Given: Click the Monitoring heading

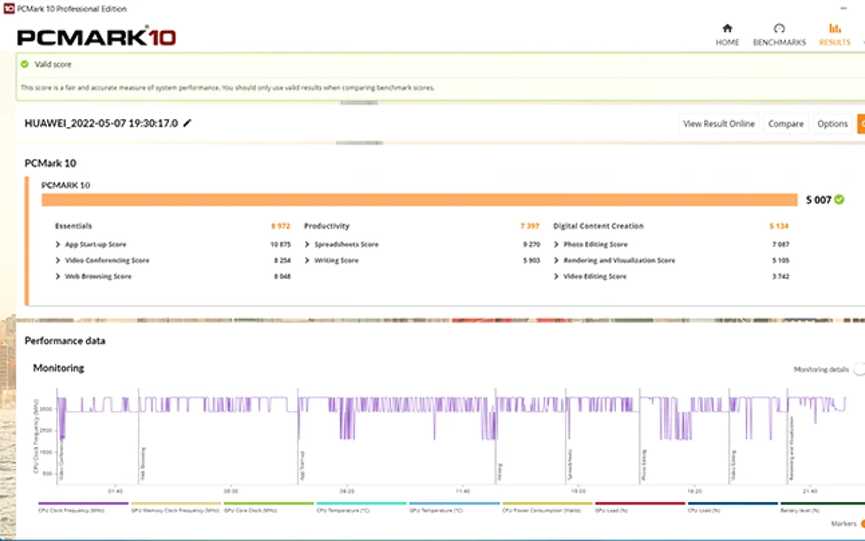Looking at the screenshot, I should pos(58,368).
